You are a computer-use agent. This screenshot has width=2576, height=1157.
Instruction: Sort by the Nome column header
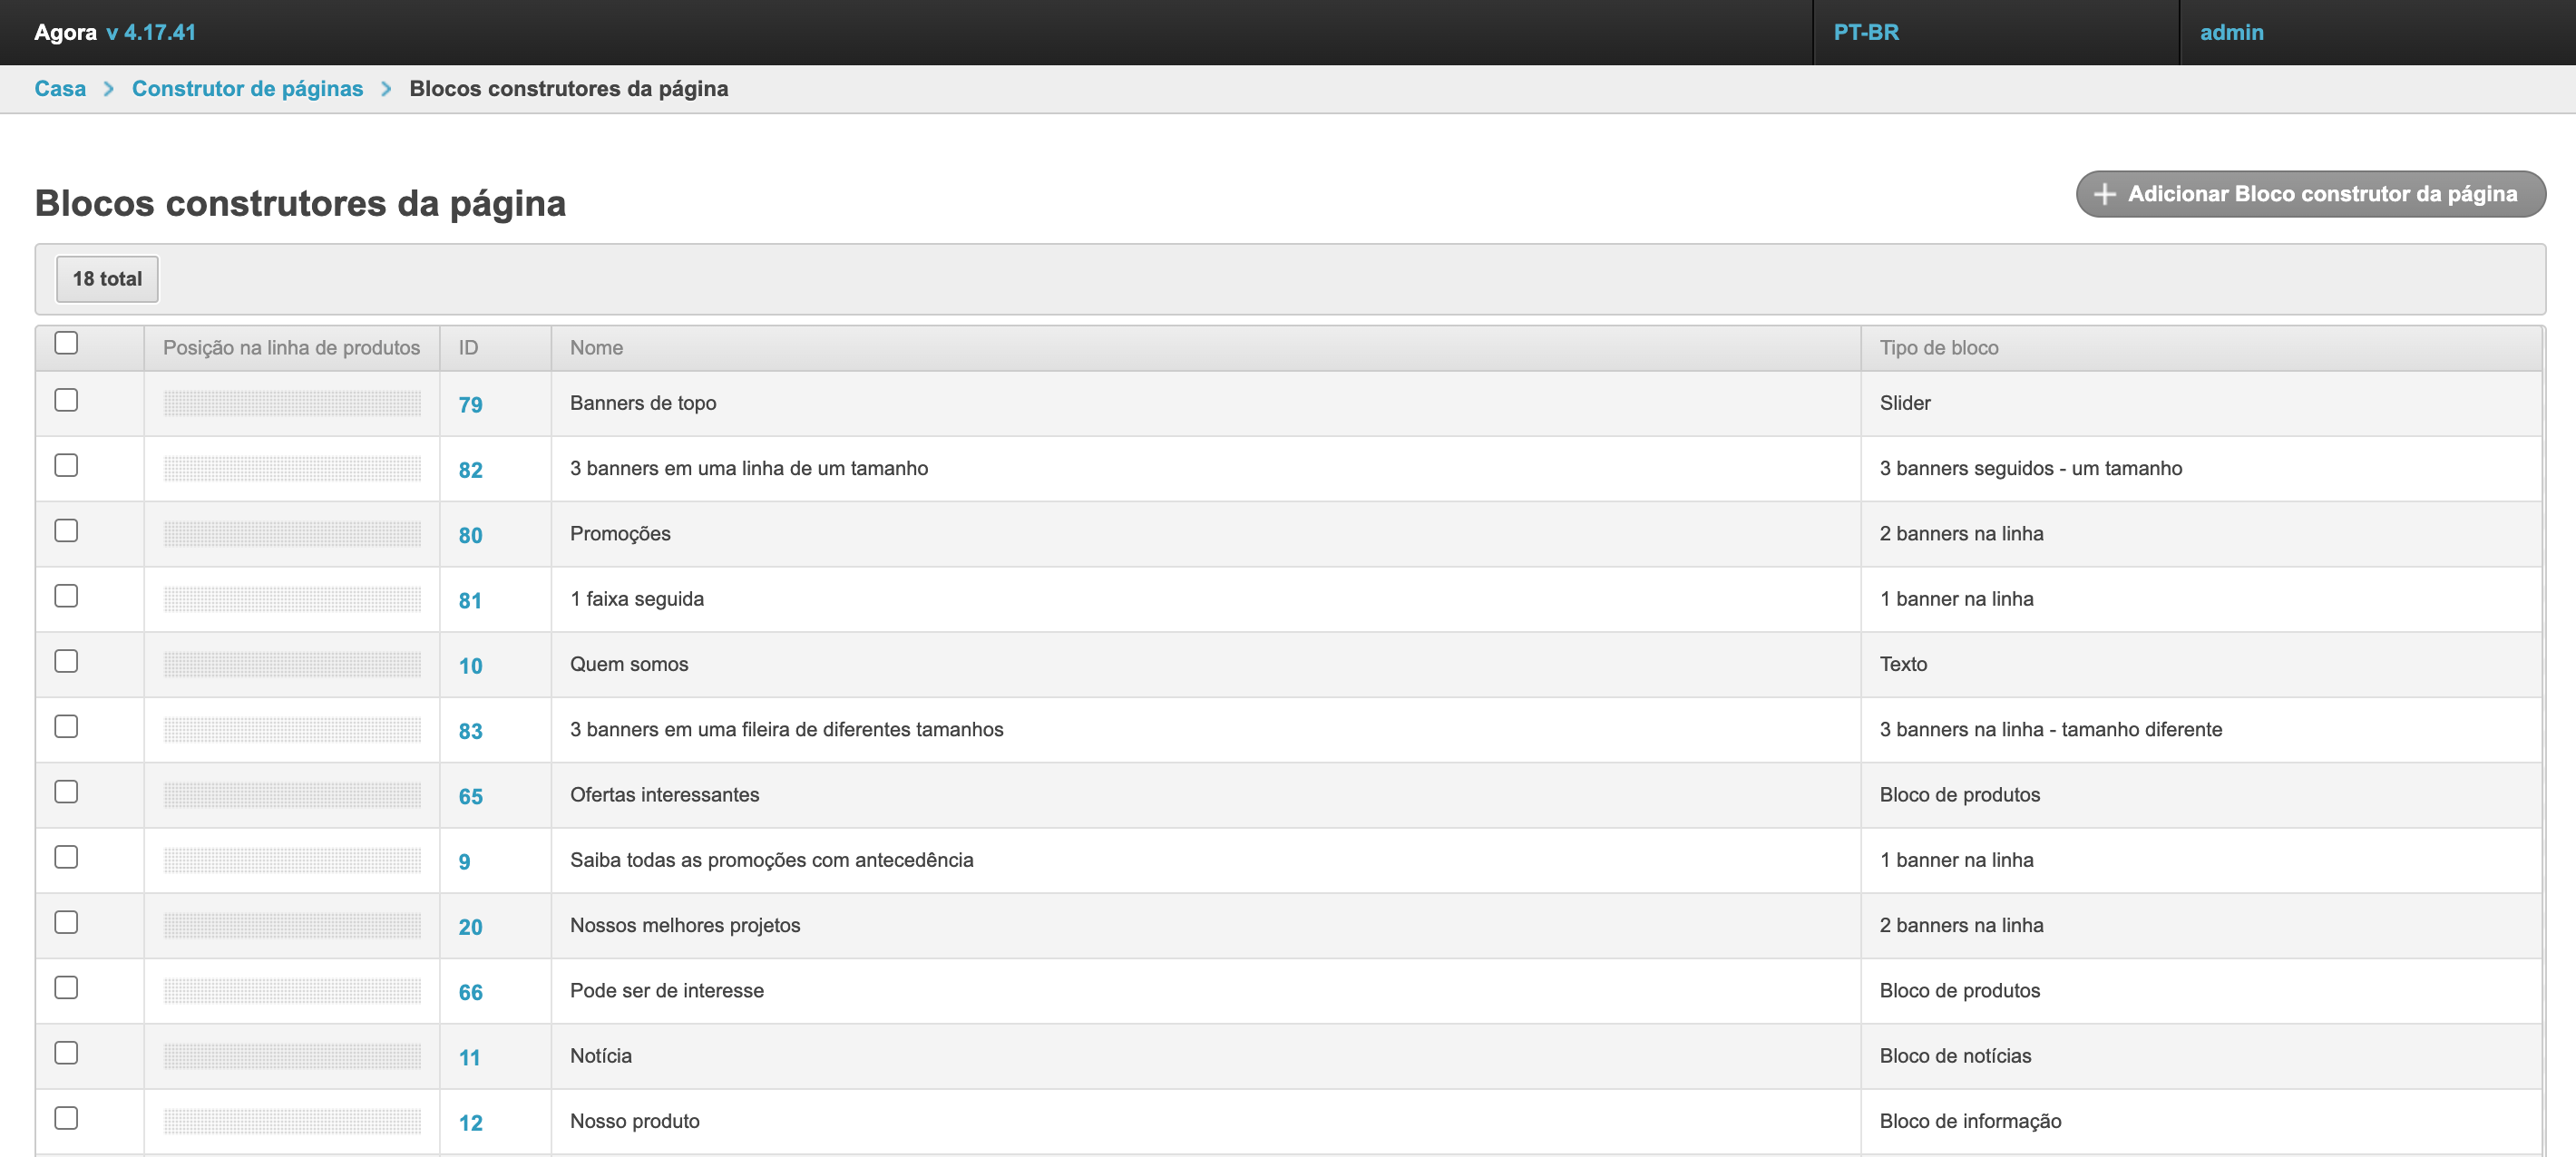pos(596,348)
